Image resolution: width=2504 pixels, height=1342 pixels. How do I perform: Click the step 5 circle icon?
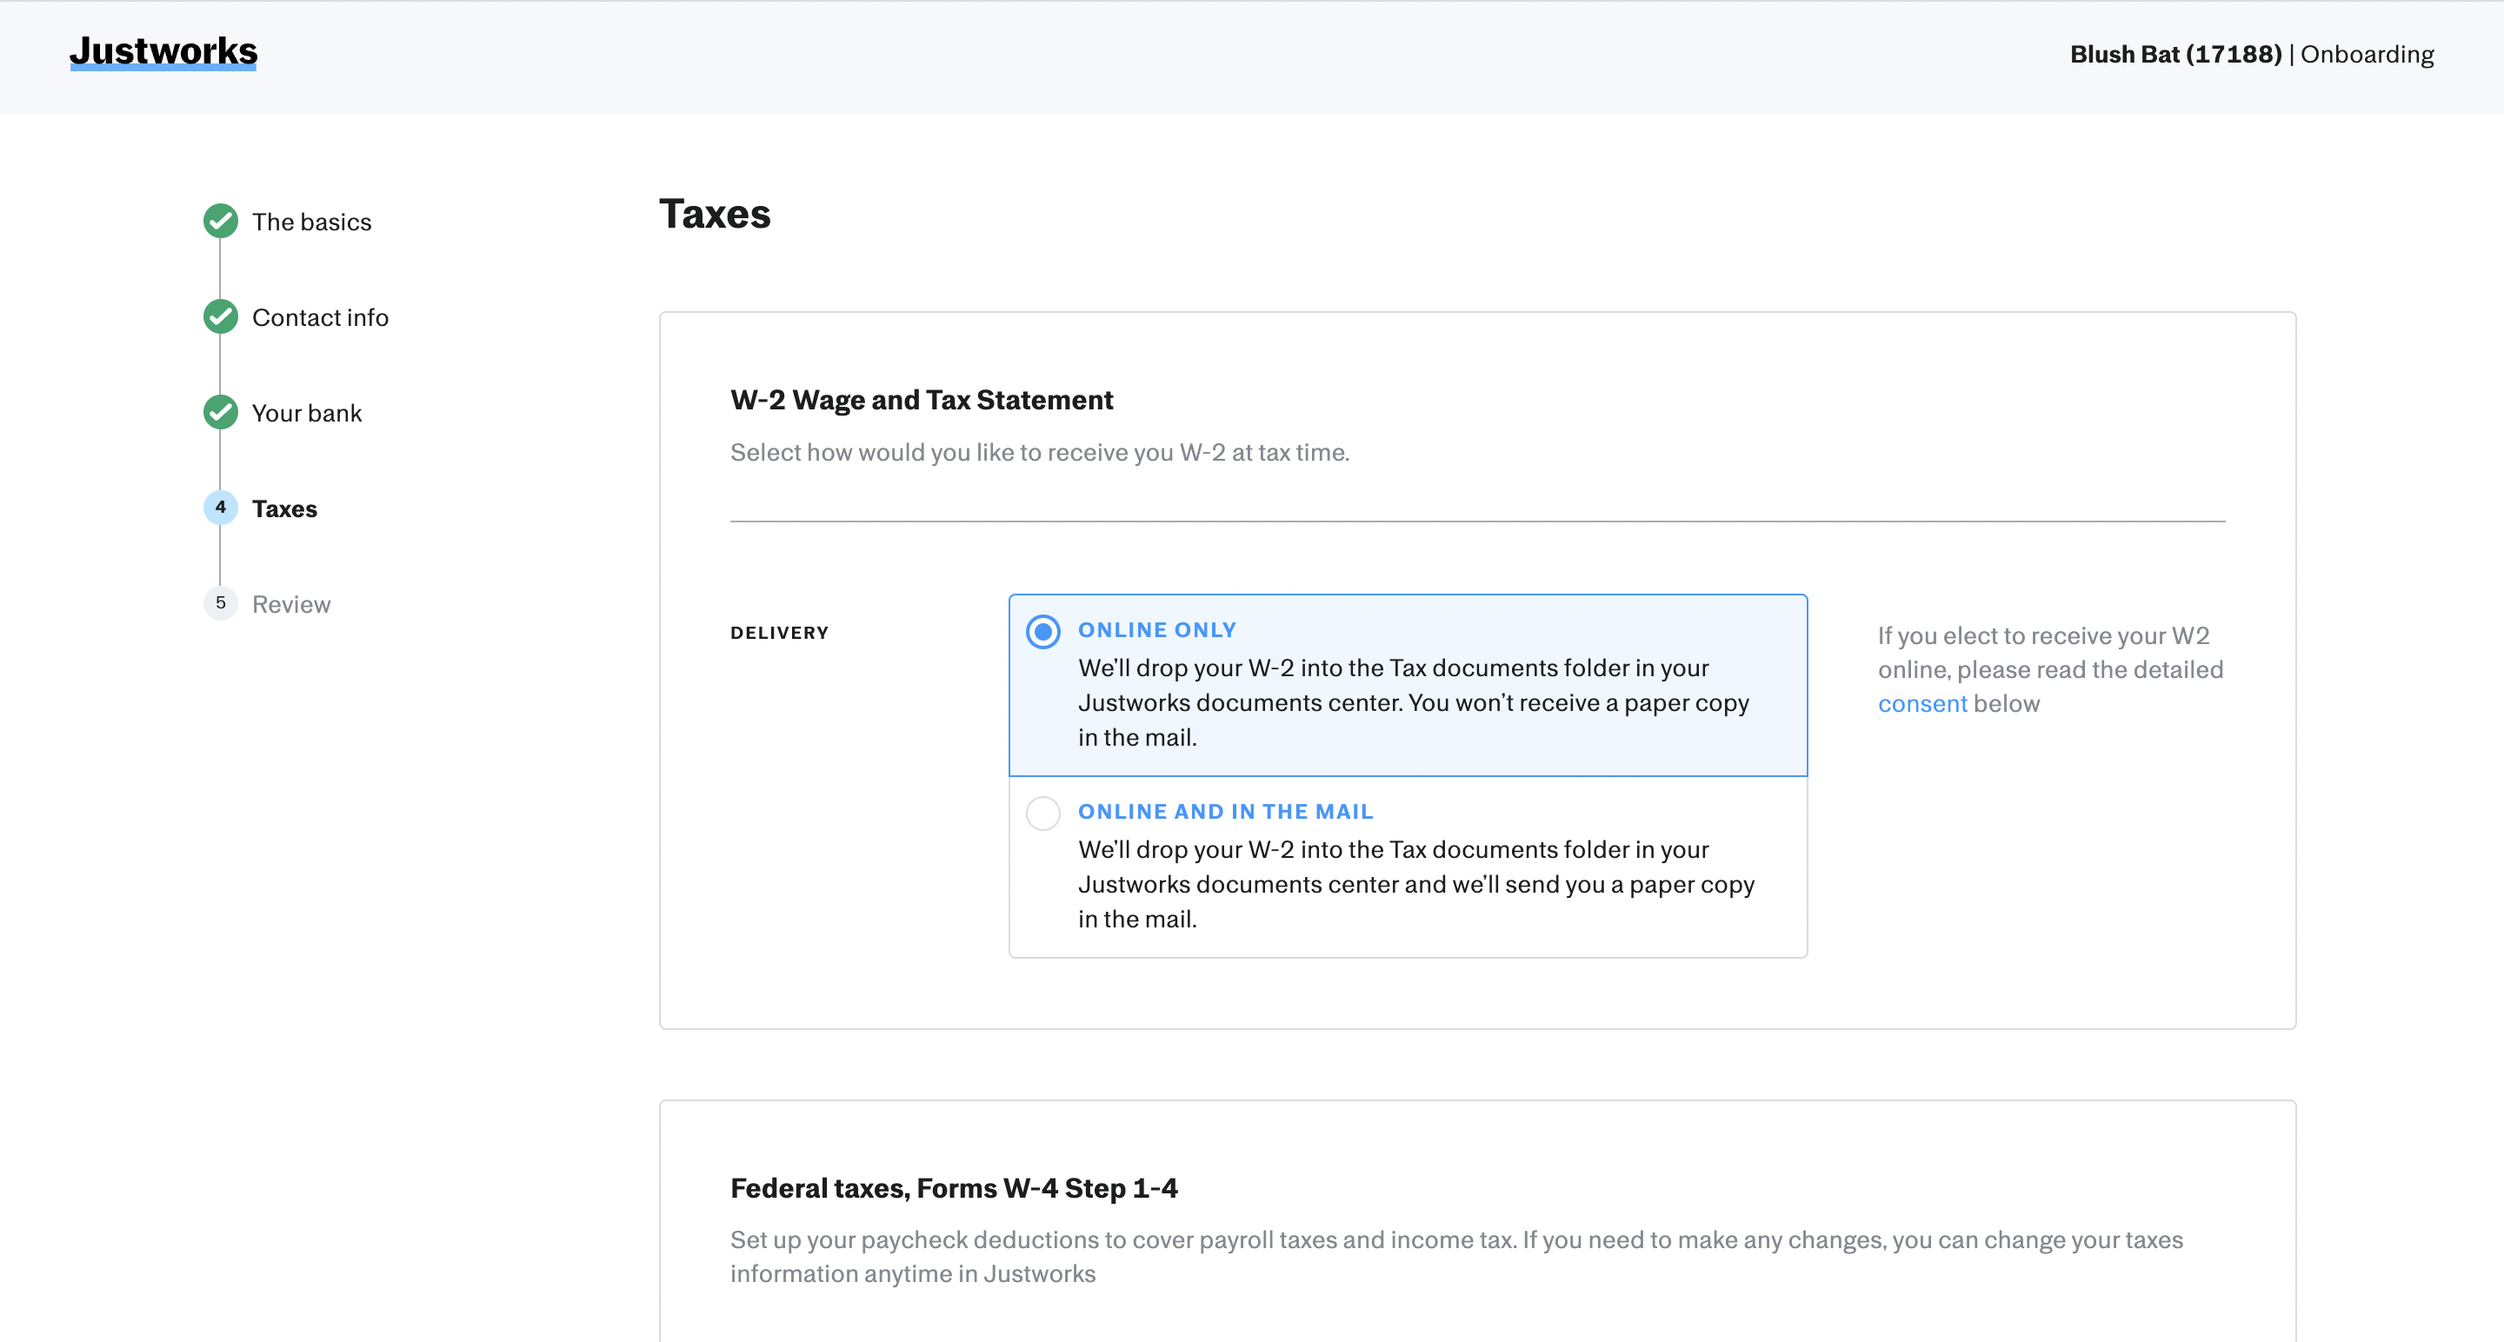coord(221,603)
